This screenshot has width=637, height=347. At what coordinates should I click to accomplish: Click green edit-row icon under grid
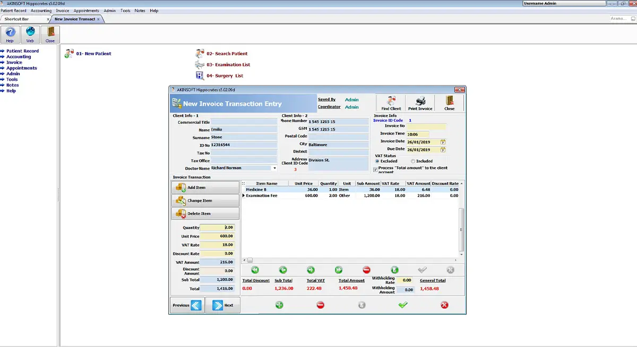coord(394,270)
